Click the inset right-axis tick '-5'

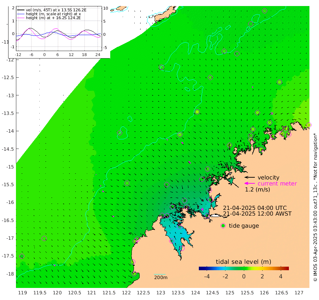105,48
